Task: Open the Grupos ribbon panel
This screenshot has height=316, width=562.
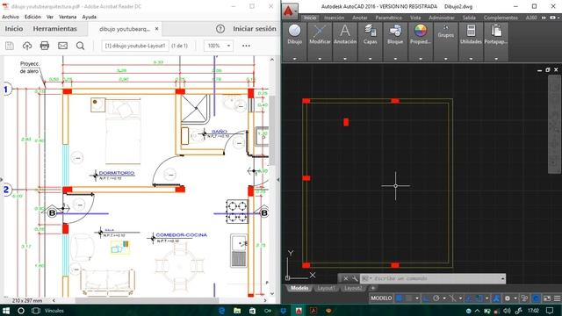Action: 445,32
